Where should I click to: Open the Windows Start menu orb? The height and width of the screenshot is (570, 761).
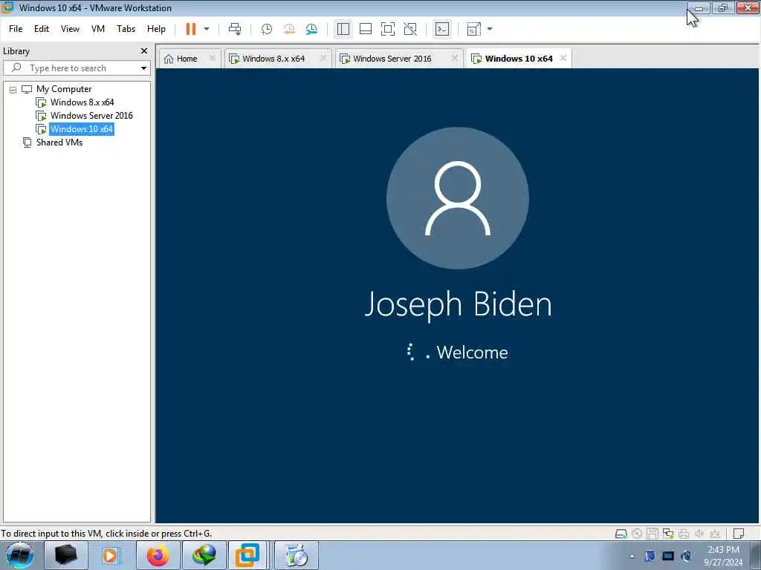tap(20, 555)
